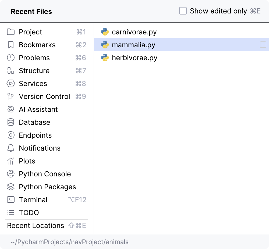The width and height of the screenshot is (269, 249).
Task: Open Python Packages tool window
Action: [x=47, y=187]
